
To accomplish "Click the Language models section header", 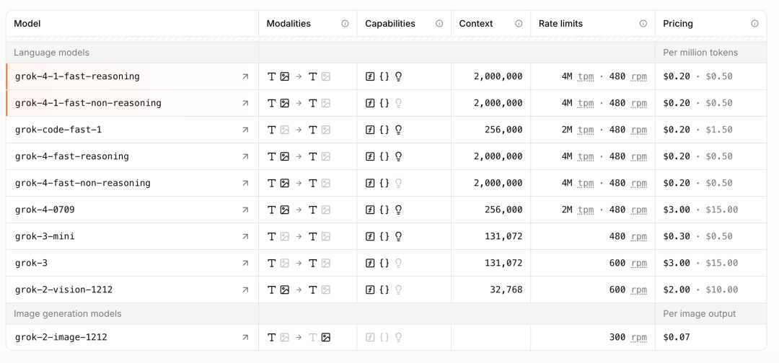I will [x=52, y=53].
